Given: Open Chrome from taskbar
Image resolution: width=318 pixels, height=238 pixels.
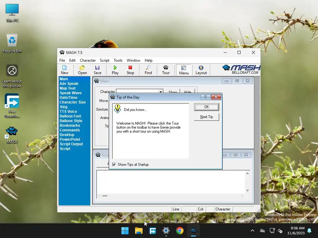Looking at the screenshot, I should click(x=180, y=231).
